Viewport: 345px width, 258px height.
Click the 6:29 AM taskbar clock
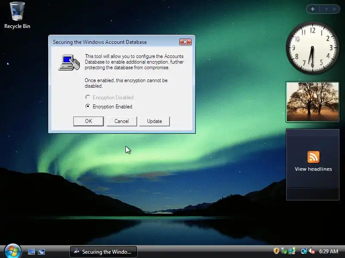point(329,251)
